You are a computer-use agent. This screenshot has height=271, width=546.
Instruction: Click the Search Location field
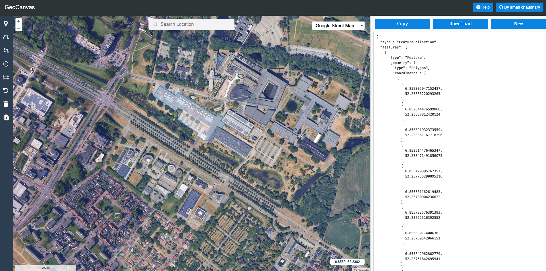coord(191,24)
